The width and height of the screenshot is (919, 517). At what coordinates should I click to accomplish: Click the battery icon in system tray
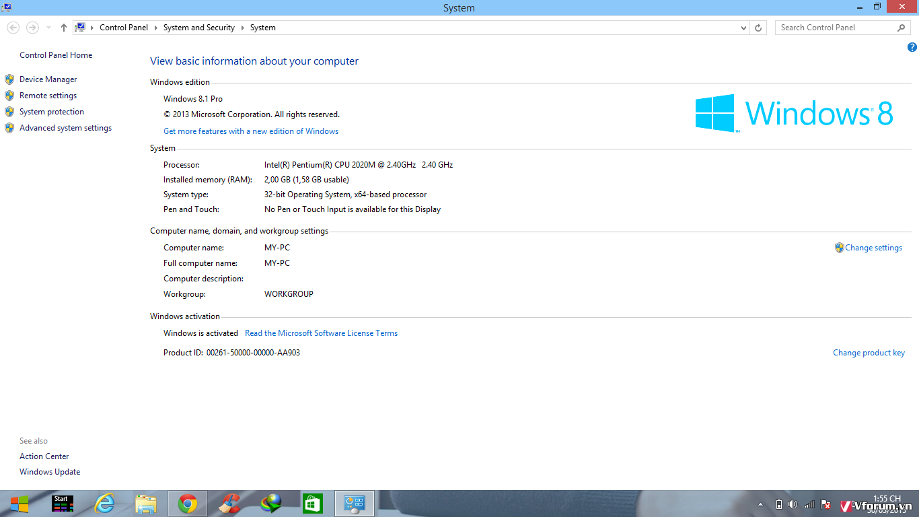(778, 504)
